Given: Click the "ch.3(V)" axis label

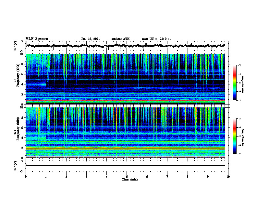Looking at the screenshot, I should pyautogui.click(x=16, y=166).
